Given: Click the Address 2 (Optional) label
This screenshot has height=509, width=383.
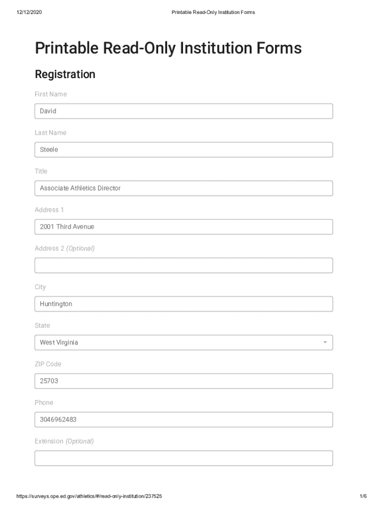Looking at the screenshot, I should (x=65, y=249).
